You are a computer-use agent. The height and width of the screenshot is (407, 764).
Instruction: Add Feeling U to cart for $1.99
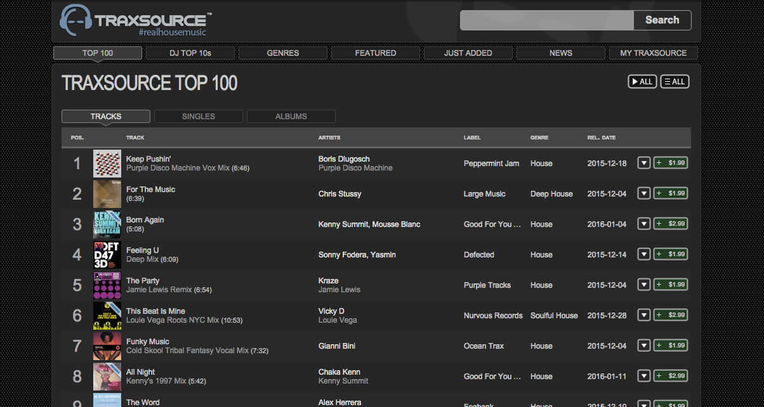click(x=671, y=254)
